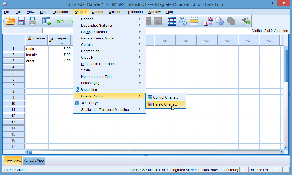Open the Extensions menu
Image resolution: width=292 pixels, height=175 pixels.
tap(134, 12)
